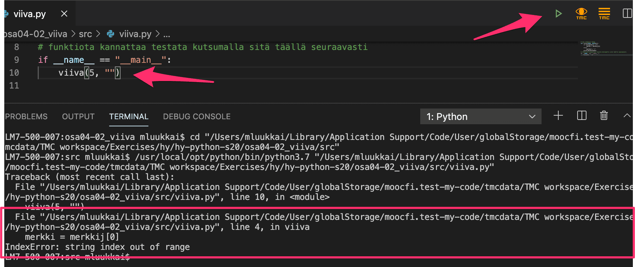This screenshot has height=267, width=635.
Task: Maximize panel with the up chevron
Action: tap(627, 116)
